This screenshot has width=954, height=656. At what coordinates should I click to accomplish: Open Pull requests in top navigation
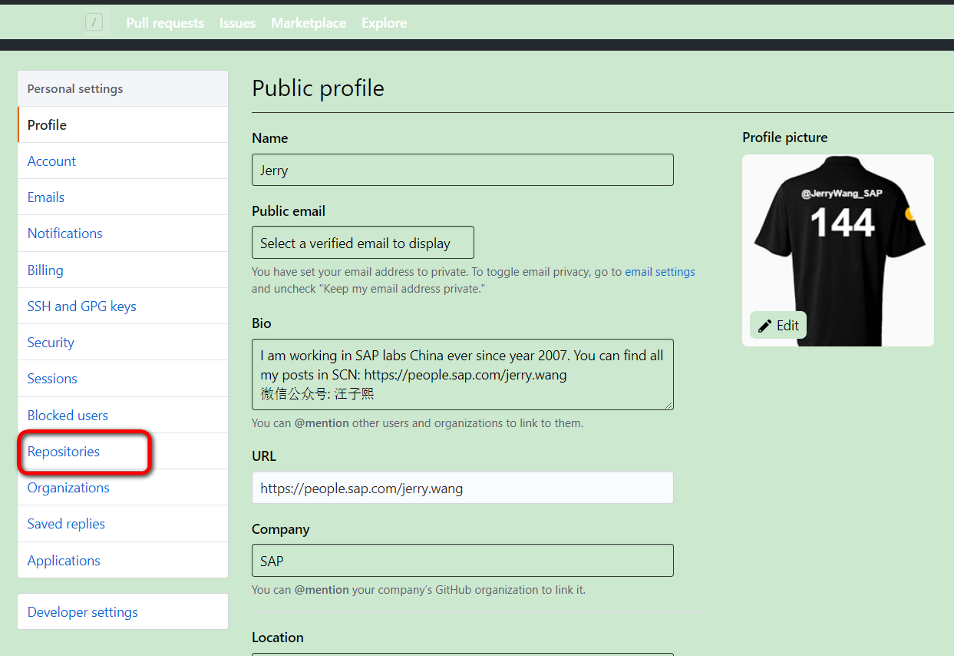165,23
